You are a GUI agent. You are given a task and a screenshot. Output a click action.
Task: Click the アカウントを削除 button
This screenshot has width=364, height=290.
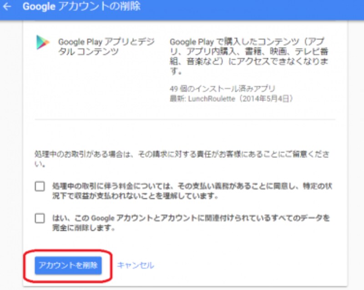coord(68,265)
